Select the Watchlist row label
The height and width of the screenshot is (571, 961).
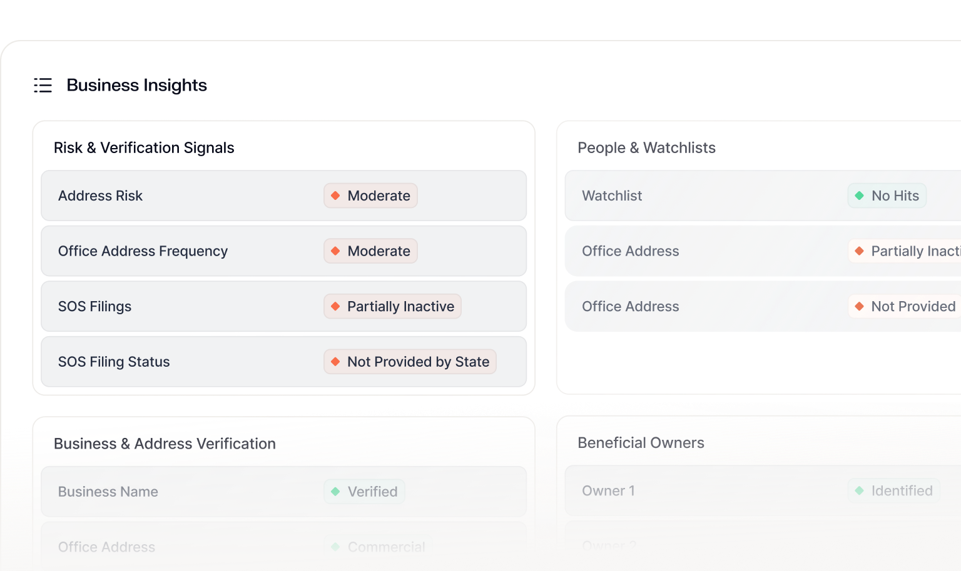tap(612, 196)
